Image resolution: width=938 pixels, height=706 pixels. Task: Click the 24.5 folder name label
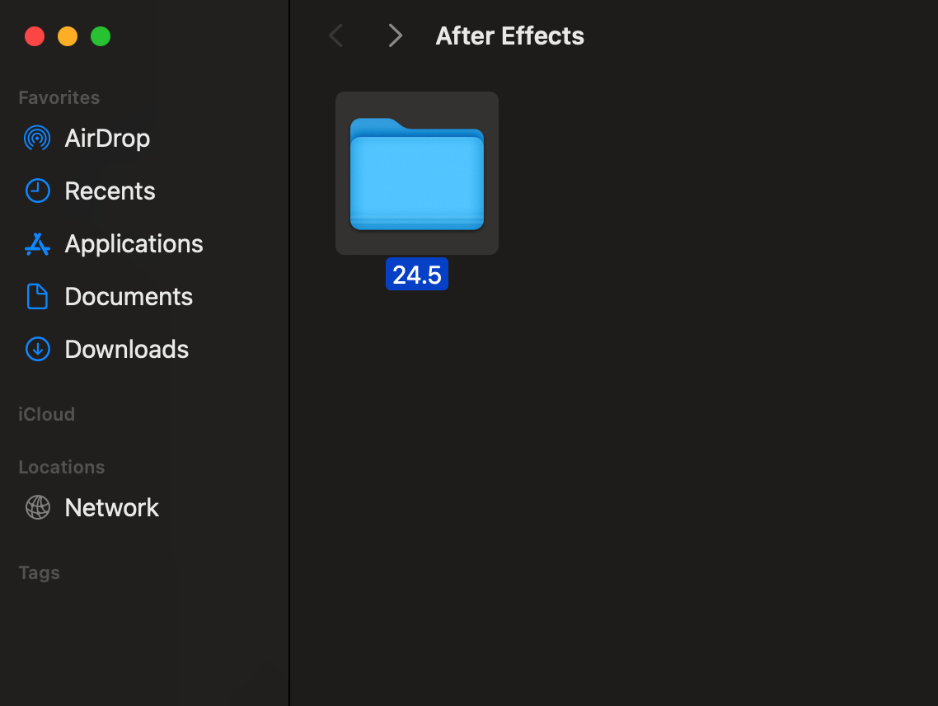click(417, 275)
